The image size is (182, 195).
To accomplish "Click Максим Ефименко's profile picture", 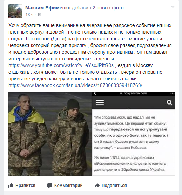I will click(x=15, y=11).
